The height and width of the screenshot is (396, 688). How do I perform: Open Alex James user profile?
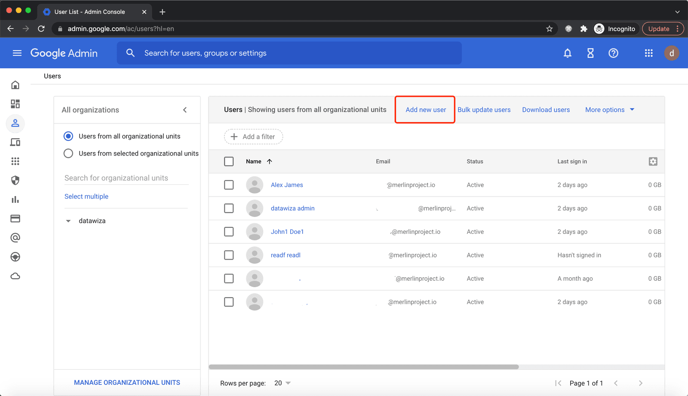click(x=287, y=185)
